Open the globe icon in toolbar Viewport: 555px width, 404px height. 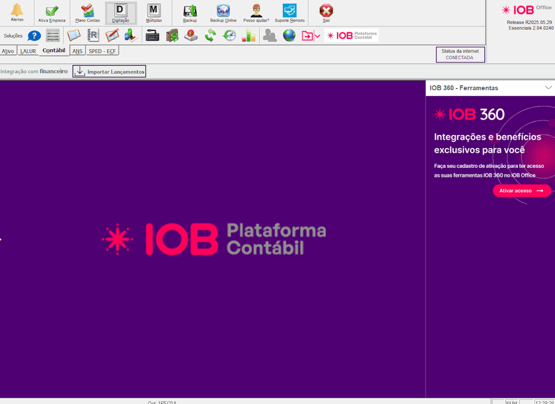coord(289,36)
